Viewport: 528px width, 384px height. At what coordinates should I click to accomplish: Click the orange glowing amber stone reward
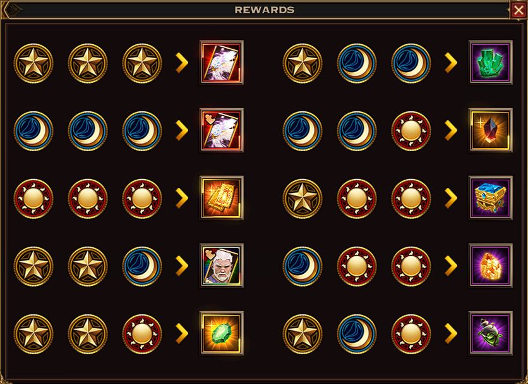coord(491,266)
